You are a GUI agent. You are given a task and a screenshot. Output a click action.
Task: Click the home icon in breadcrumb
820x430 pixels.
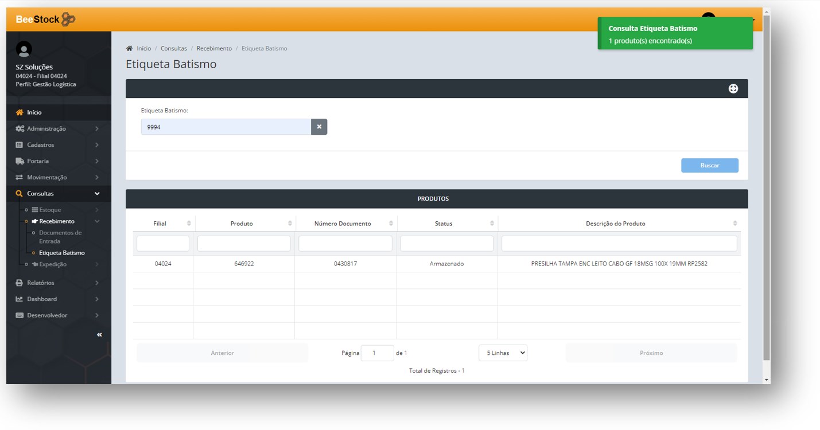(129, 49)
